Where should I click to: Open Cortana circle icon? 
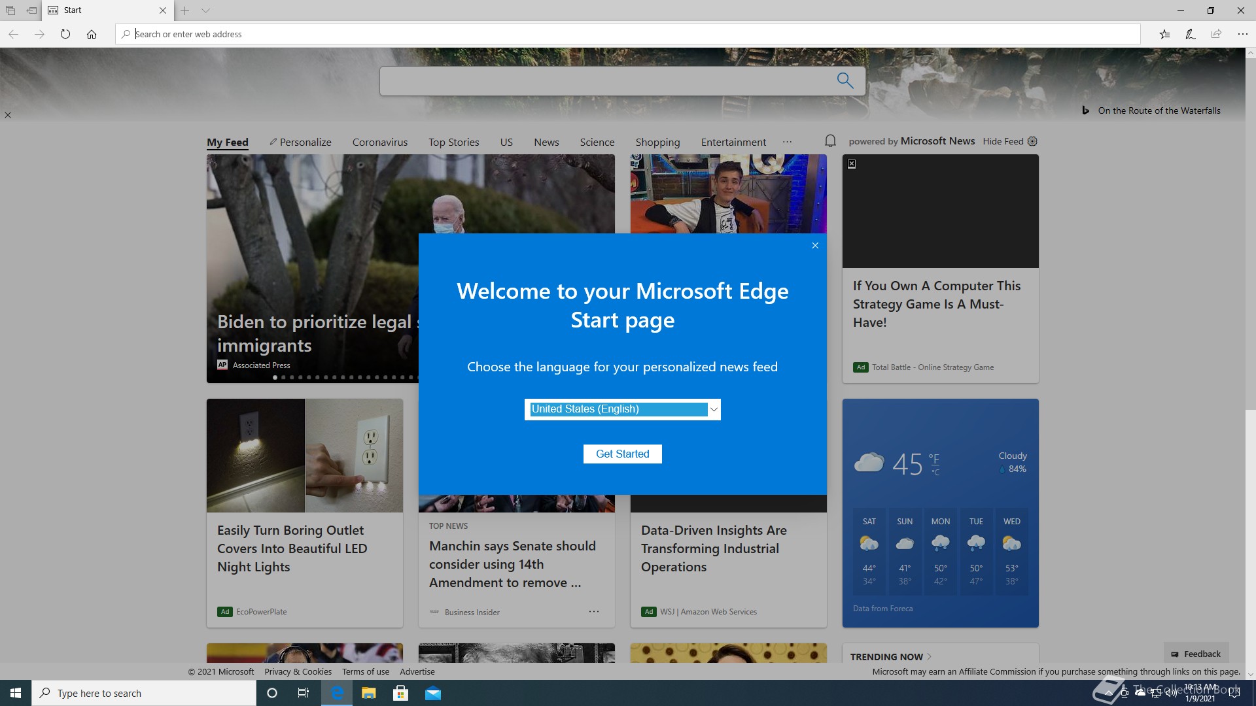pos(272,693)
